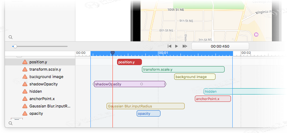Click the shadowOpacity keyframe at clip start
287x133 pixels.
94,84
